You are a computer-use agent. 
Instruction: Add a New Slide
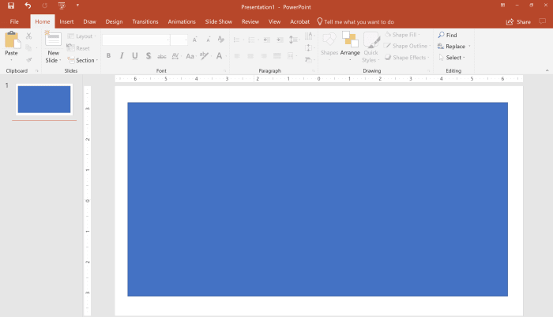pos(53,47)
